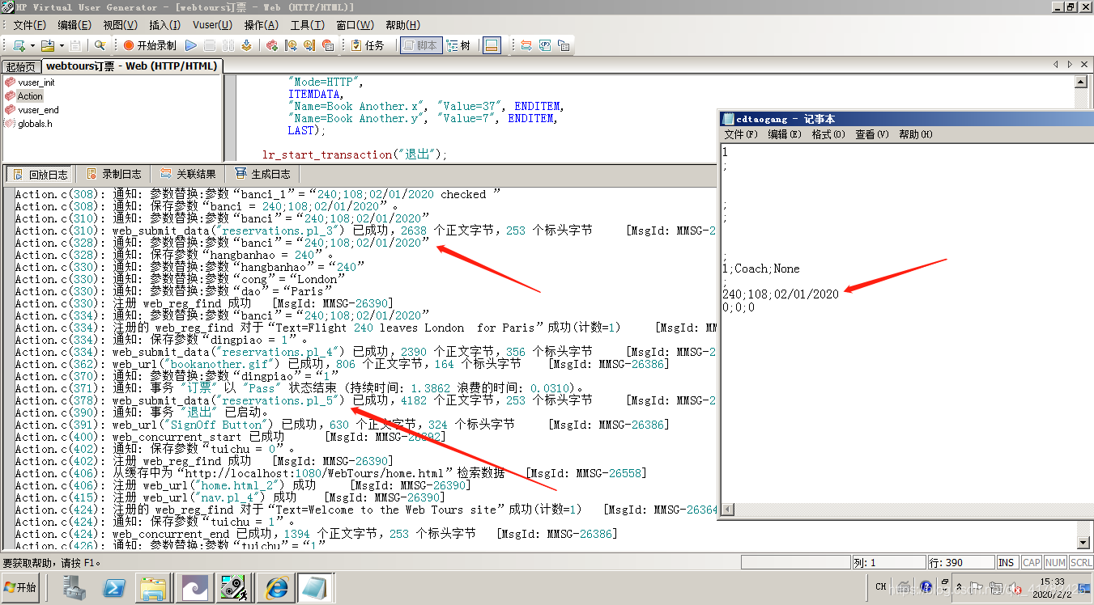Click the red parameter list toolbar icon
The width and height of the screenshot is (1094, 605).
328,45
